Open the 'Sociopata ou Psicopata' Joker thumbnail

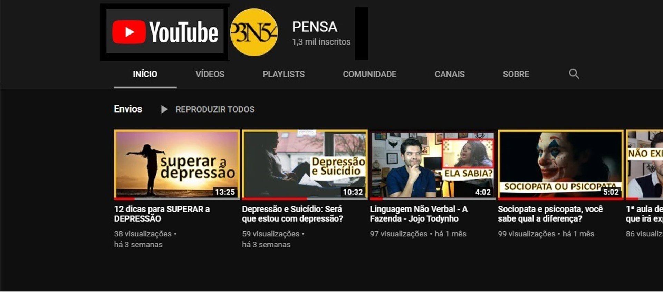560,165
